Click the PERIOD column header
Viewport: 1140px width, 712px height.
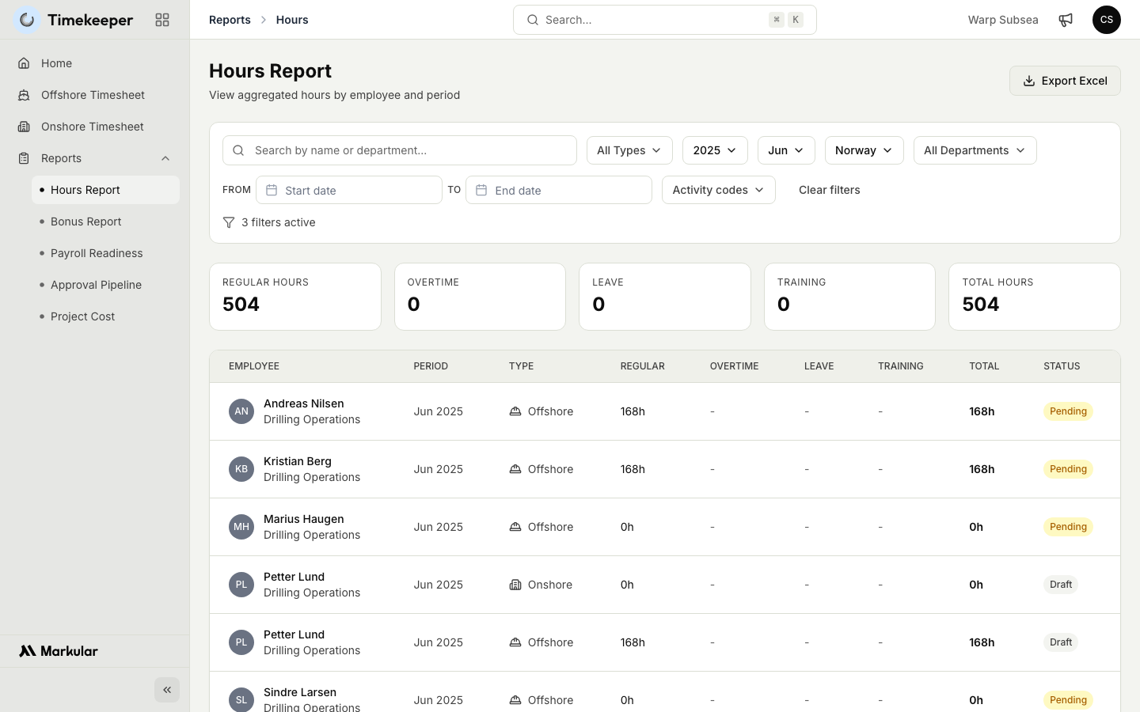click(x=431, y=366)
